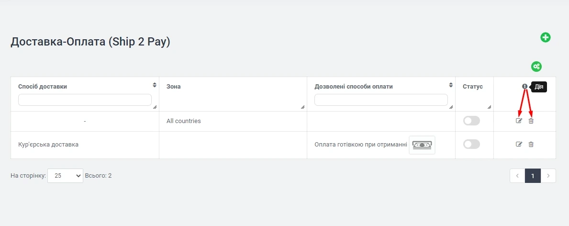Edit the All countries row
This screenshot has height=226, width=569.
coord(519,121)
